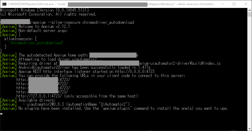Image resolution: width=252 pixels, height=131 pixels.
Task: Click 'Attempting to load driver uiautomator2...' line
Action: (x=60, y=59)
